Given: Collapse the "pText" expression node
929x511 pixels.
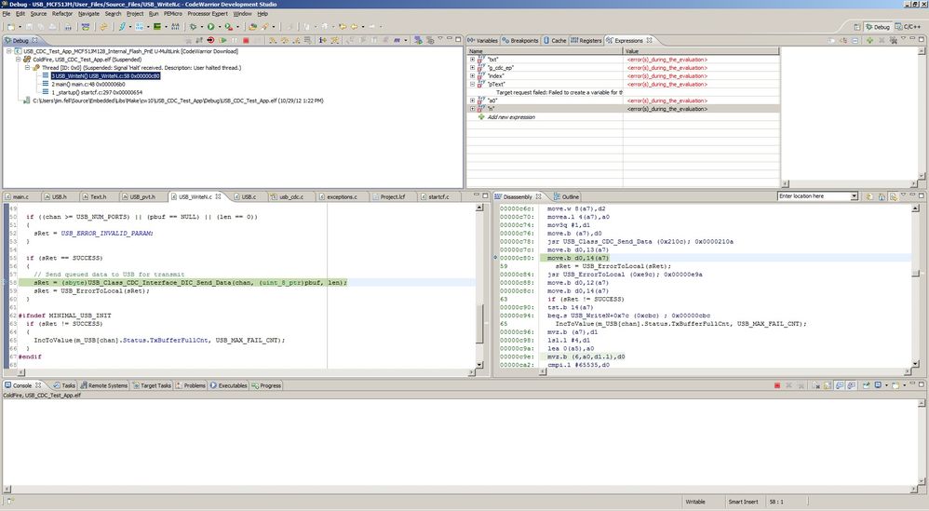Looking at the screenshot, I should click(x=472, y=84).
